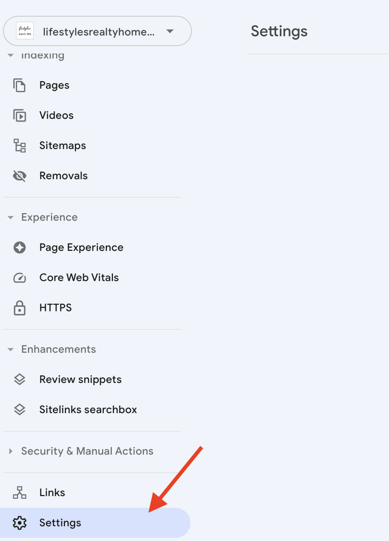This screenshot has height=541, width=389.
Task: Collapse the Indexing section arrow
Action: coord(11,55)
